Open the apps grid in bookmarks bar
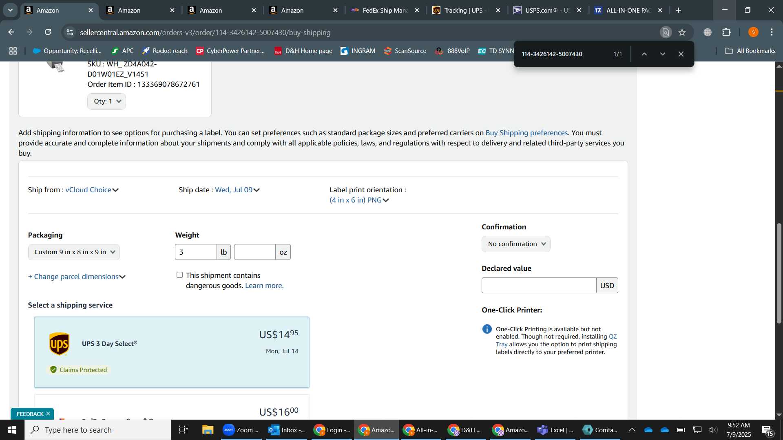This screenshot has height=440, width=783. click(13, 51)
